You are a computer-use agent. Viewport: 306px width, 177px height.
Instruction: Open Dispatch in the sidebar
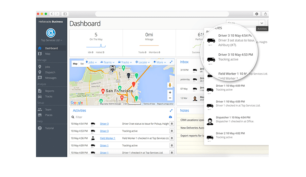50,72
